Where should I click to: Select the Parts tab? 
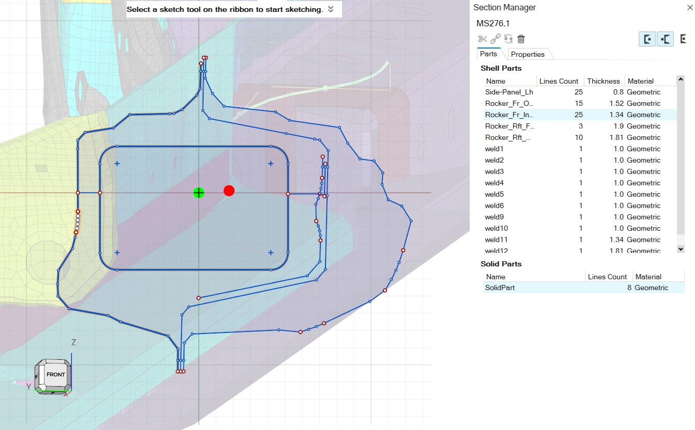(x=488, y=54)
